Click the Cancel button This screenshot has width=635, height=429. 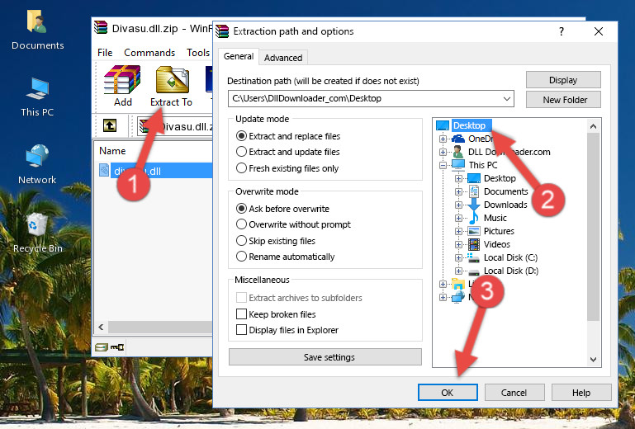click(514, 393)
